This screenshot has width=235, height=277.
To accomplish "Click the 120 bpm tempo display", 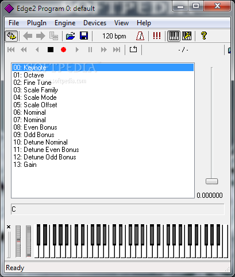I will (x=114, y=36).
